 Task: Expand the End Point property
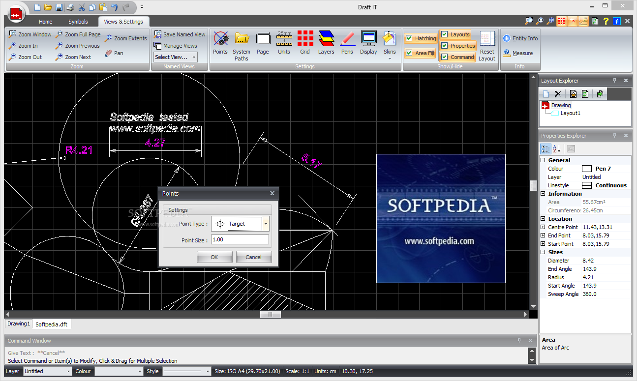[x=543, y=235]
